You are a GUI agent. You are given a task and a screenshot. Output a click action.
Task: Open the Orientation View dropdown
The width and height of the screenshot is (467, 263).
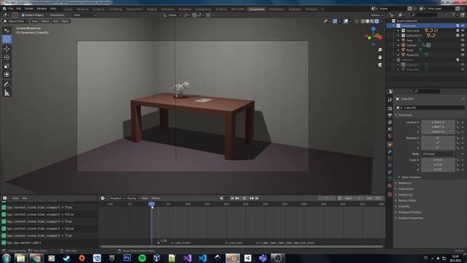(85, 15)
